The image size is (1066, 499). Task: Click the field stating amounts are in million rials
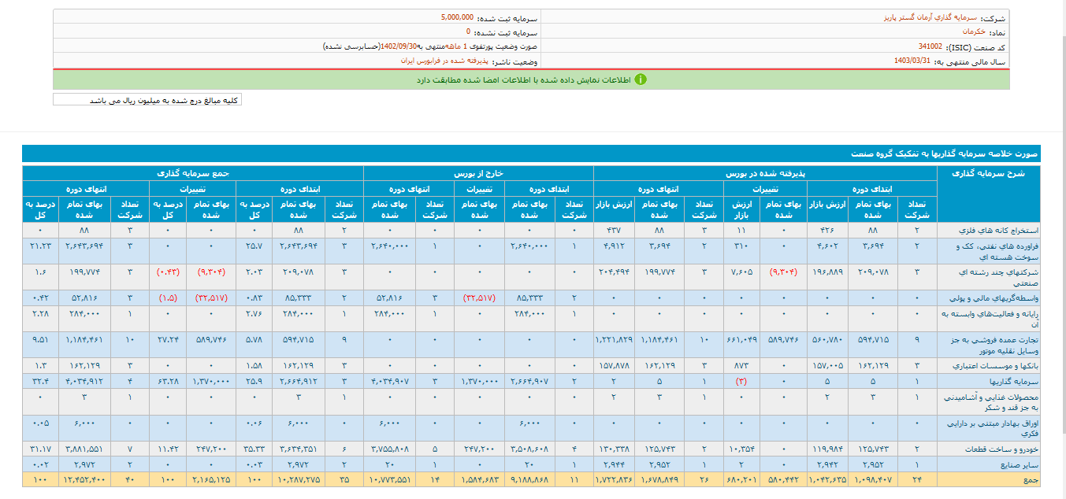pyautogui.click(x=147, y=100)
